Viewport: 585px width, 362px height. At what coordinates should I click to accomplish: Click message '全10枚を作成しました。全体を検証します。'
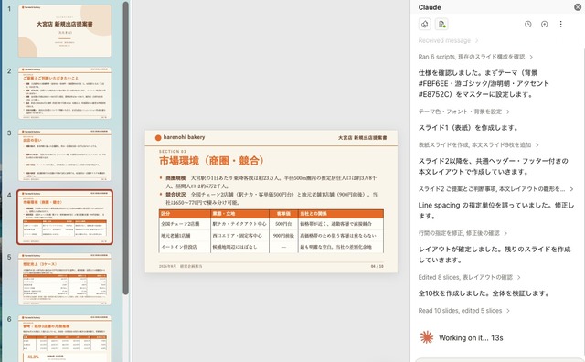pyautogui.click(x=484, y=293)
